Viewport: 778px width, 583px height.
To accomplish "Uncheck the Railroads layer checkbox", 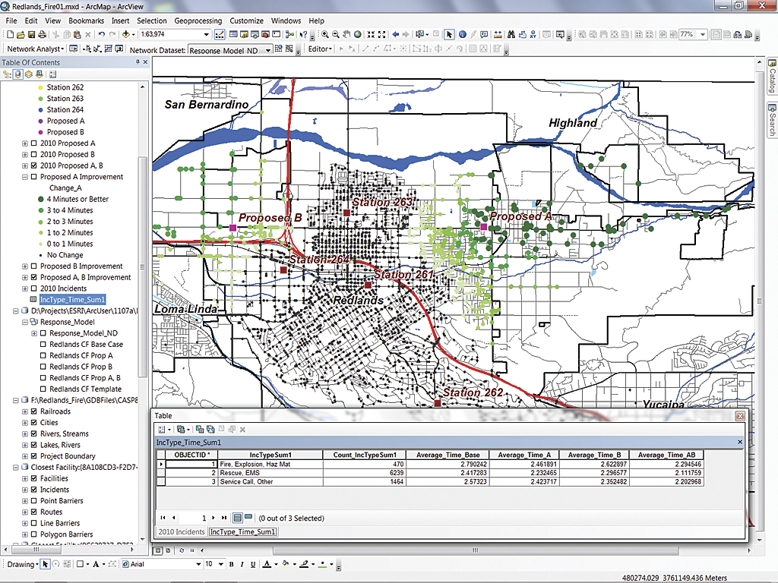I will click(34, 411).
